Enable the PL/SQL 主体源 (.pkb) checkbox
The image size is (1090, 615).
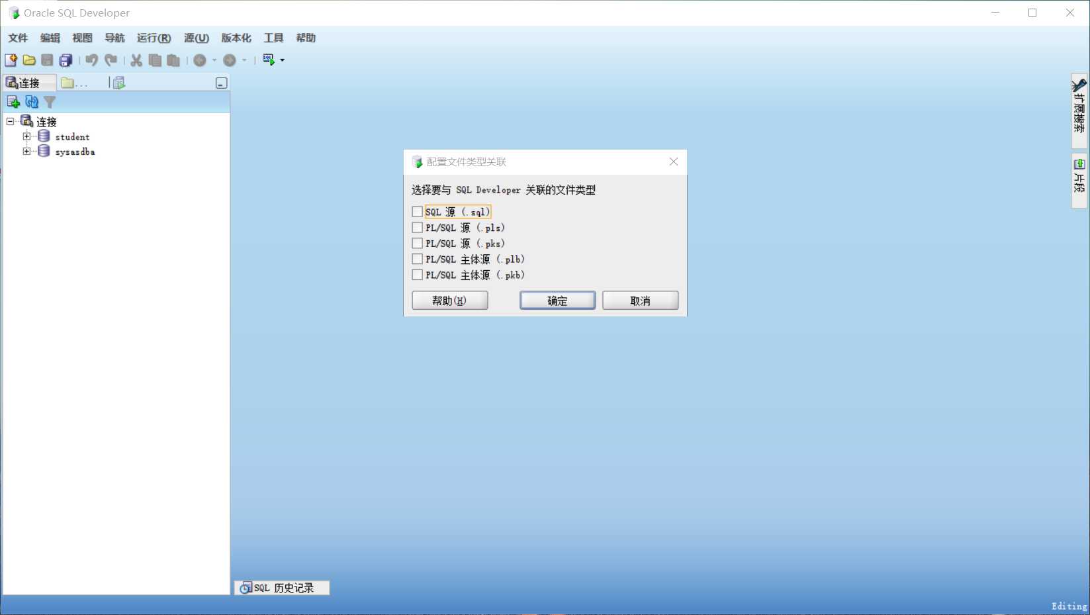pyautogui.click(x=417, y=275)
